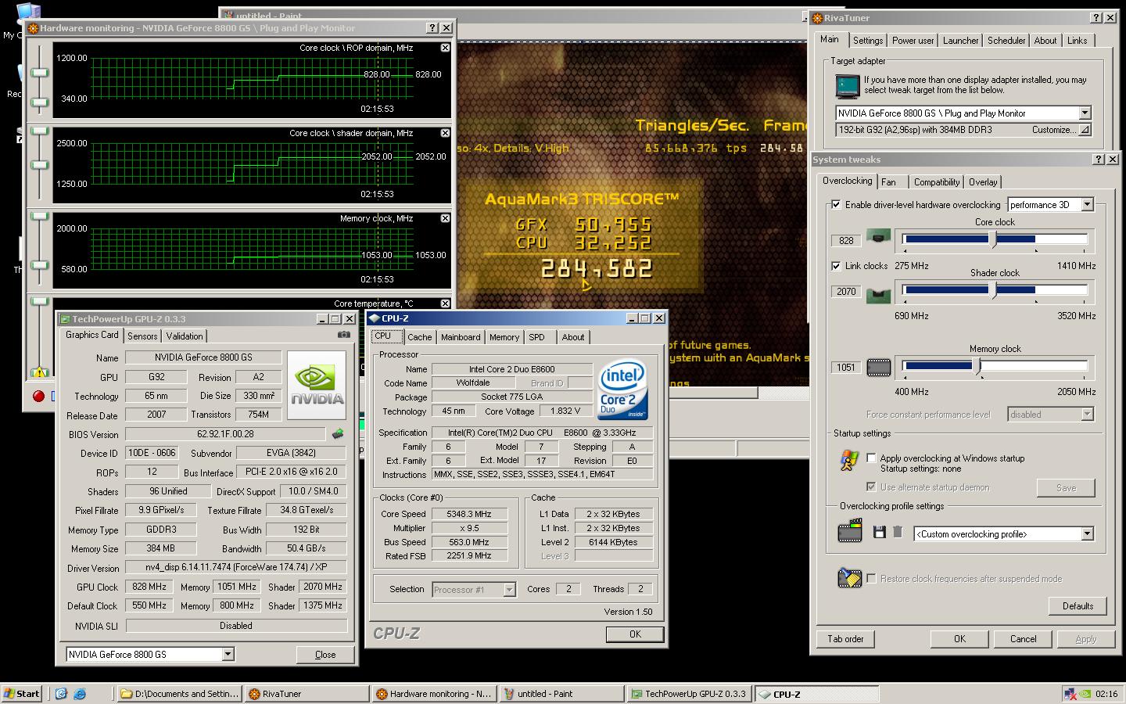Open Custom overclocking profile dropdown

click(1087, 533)
